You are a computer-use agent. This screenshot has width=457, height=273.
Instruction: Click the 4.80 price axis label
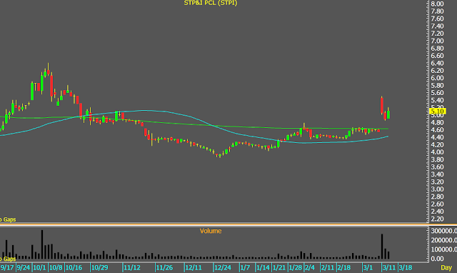437,122
